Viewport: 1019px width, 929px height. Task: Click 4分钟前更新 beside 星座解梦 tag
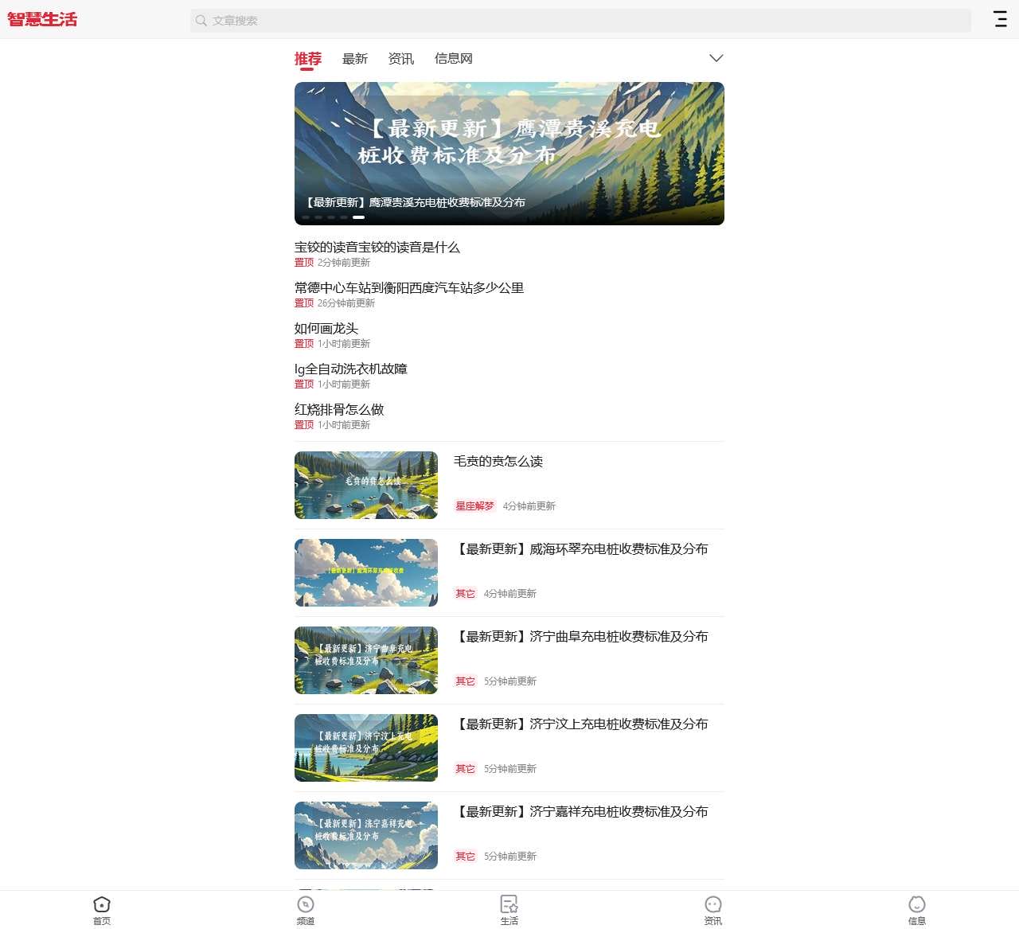pos(529,506)
